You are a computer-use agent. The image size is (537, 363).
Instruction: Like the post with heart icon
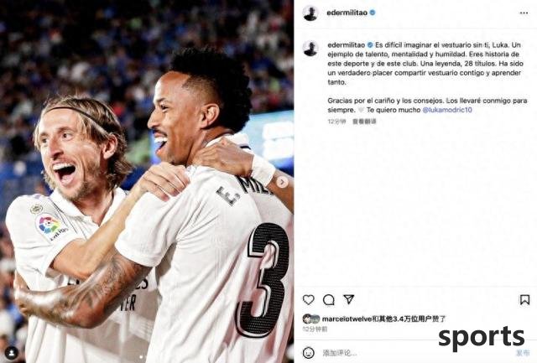tap(308, 300)
